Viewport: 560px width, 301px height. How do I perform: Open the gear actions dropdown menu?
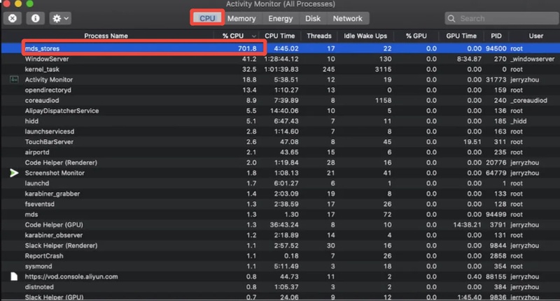point(62,18)
